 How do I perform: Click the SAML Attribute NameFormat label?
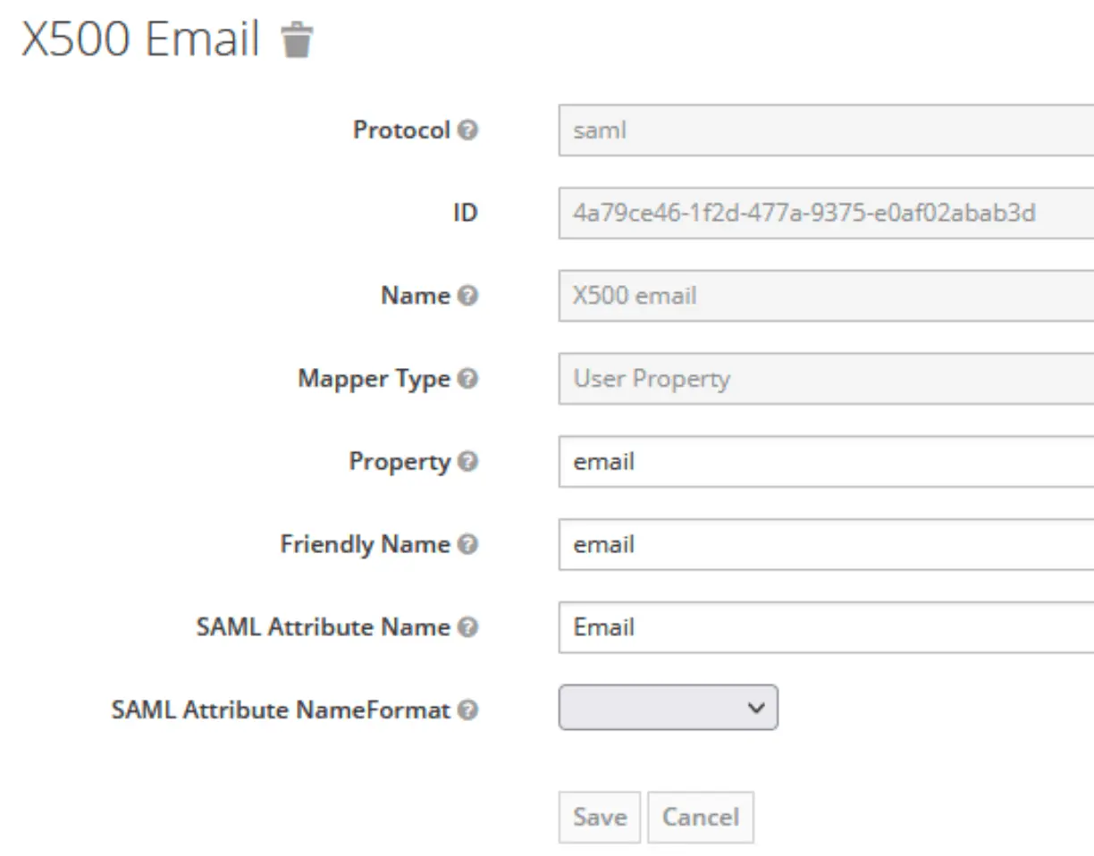click(x=281, y=710)
